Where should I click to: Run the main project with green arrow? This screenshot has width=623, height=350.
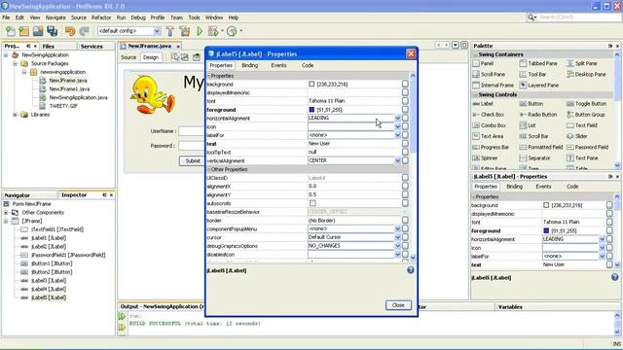[x=200, y=31]
